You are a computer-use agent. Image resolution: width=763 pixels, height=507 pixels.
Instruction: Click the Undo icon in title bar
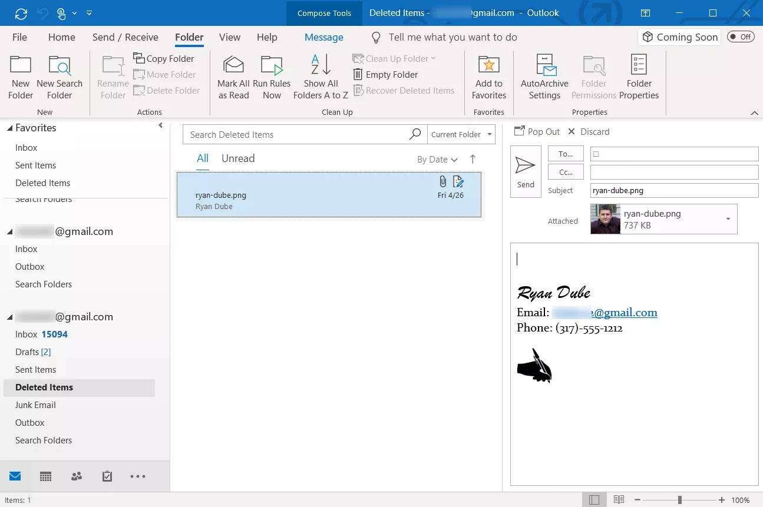tap(42, 13)
